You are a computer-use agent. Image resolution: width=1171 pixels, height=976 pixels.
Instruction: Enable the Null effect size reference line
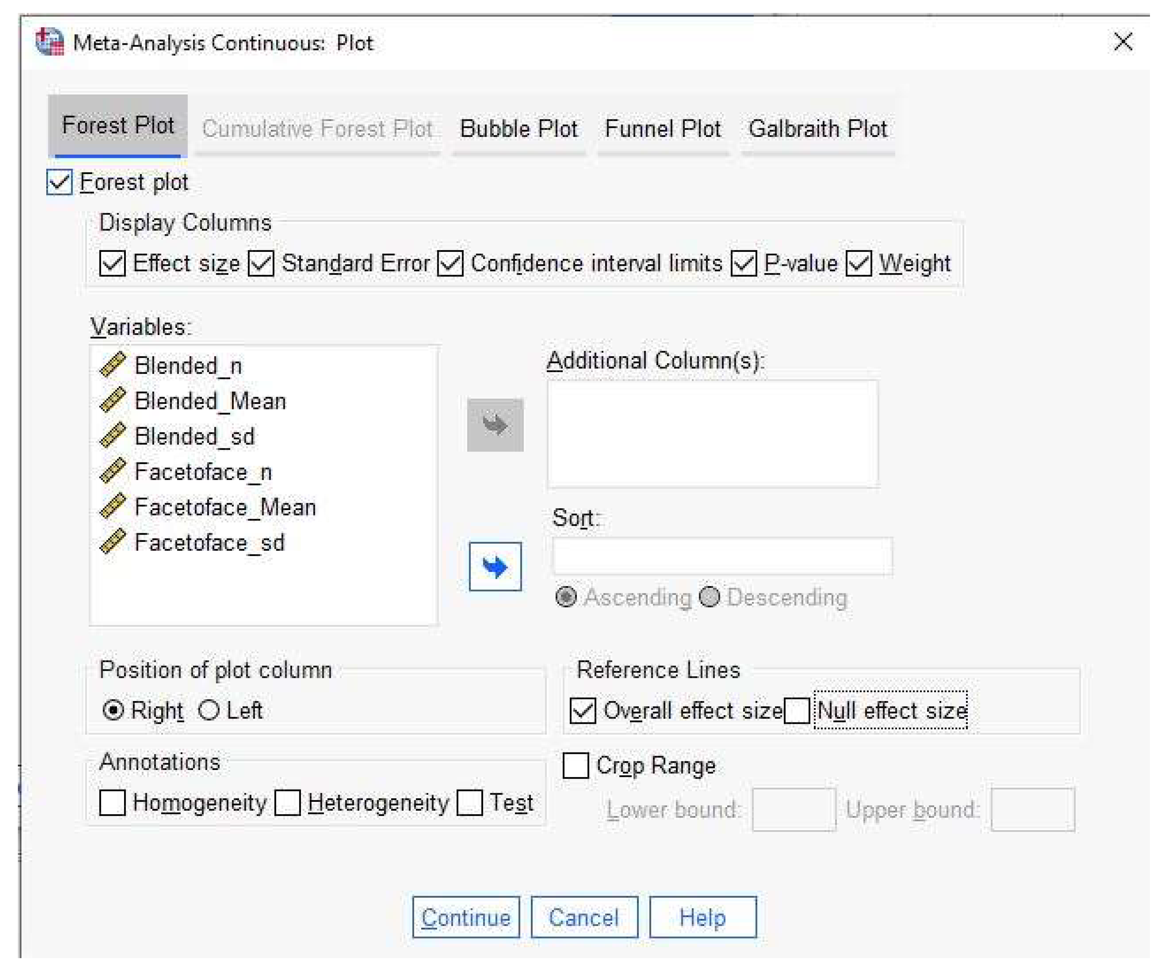[x=796, y=711]
